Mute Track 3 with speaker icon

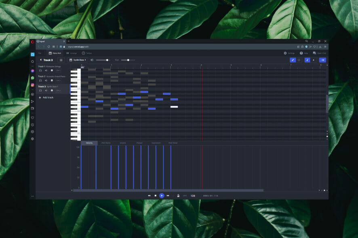point(46,90)
